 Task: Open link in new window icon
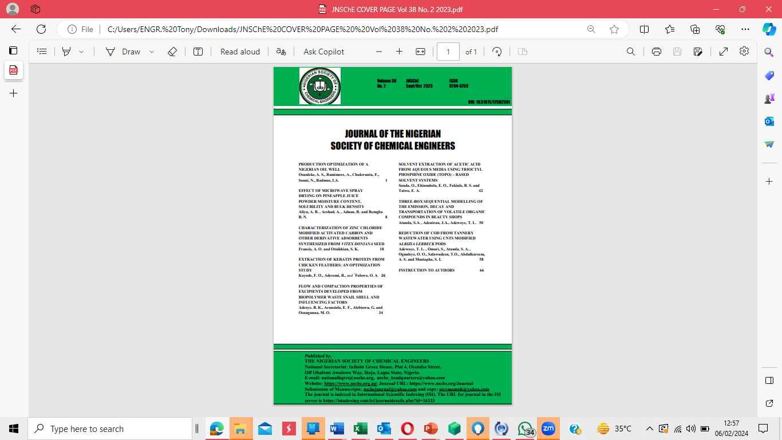(x=769, y=404)
